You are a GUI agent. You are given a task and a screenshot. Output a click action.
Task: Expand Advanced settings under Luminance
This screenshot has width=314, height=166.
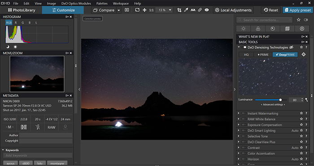273,105
